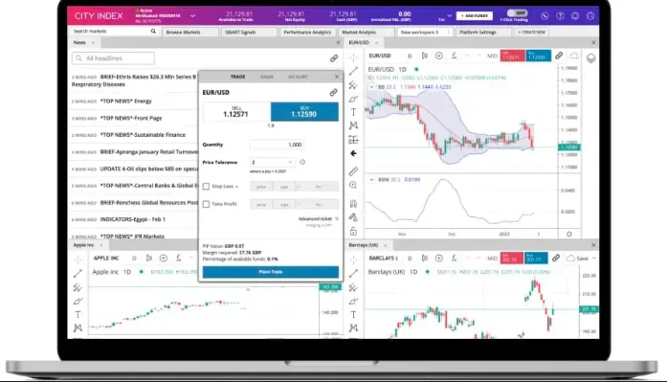Select the crosshair cursor tool in EUR/USD chart
The width and height of the screenshot is (667, 382).
tap(353, 57)
